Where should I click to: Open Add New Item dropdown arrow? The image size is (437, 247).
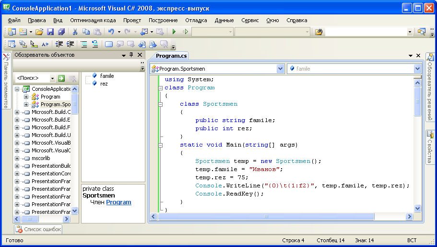click(x=31, y=32)
